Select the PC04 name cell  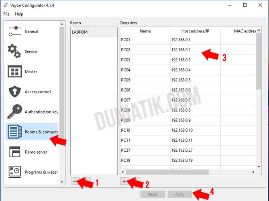pos(145,70)
